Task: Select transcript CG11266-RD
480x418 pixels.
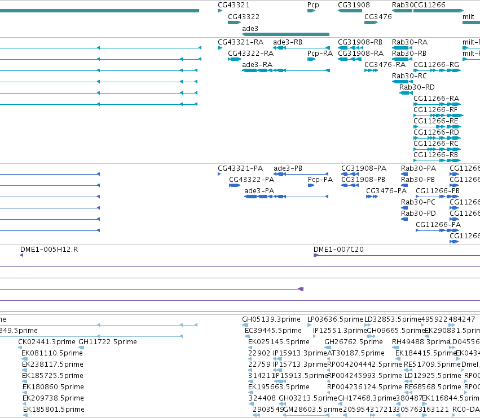Action: (437, 138)
